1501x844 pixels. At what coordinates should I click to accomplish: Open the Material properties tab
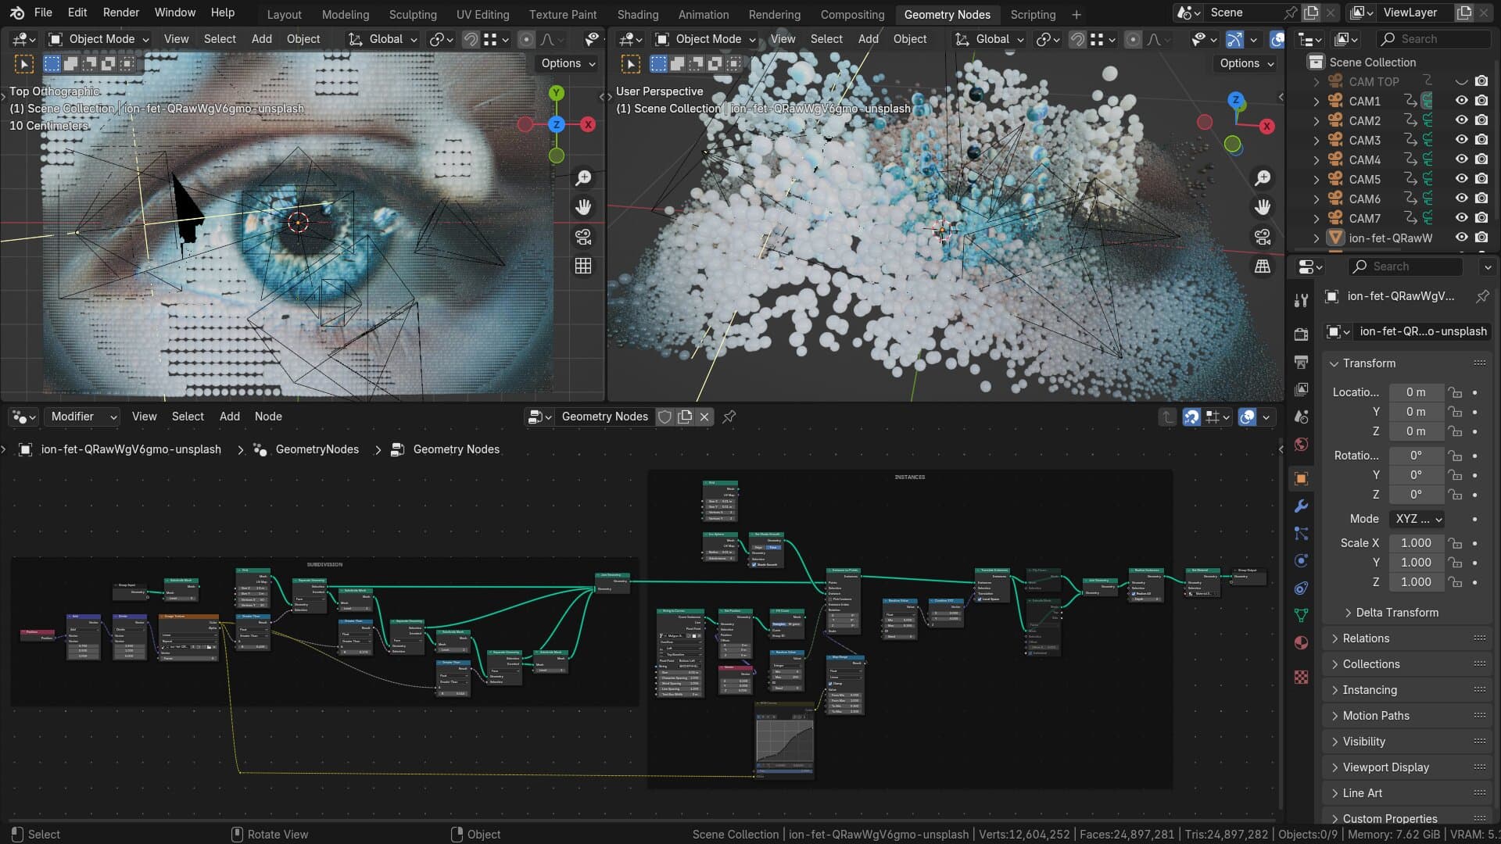pos(1301,642)
